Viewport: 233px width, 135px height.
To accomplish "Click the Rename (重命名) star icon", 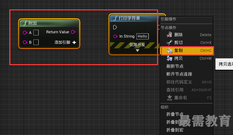I will pos(170,98).
